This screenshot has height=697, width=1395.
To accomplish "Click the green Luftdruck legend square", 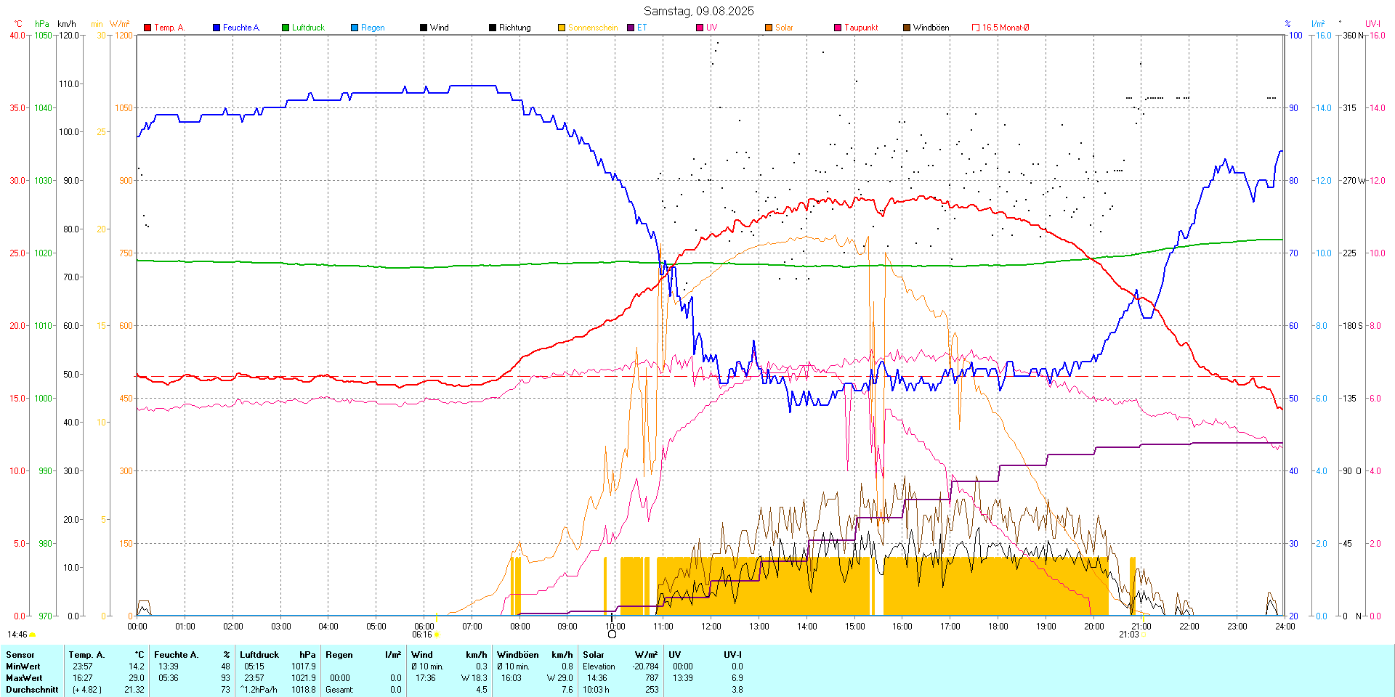I will tap(286, 28).
